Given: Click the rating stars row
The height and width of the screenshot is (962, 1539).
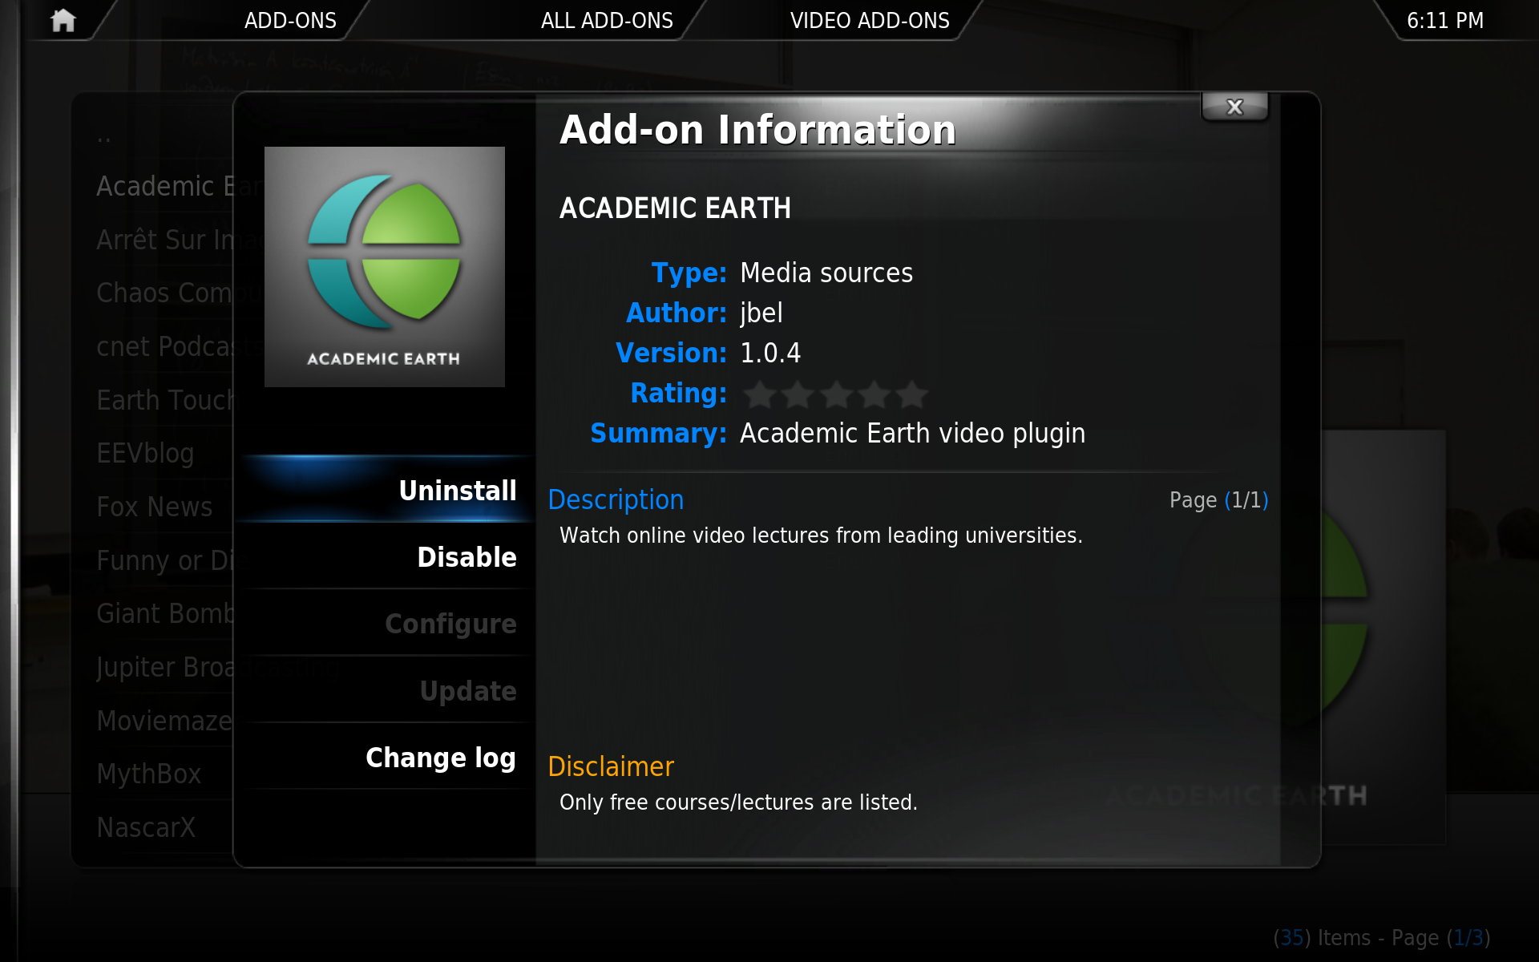Looking at the screenshot, I should pyautogui.click(x=834, y=394).
